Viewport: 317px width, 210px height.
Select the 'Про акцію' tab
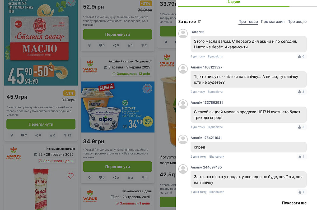[x=297, y=22]
